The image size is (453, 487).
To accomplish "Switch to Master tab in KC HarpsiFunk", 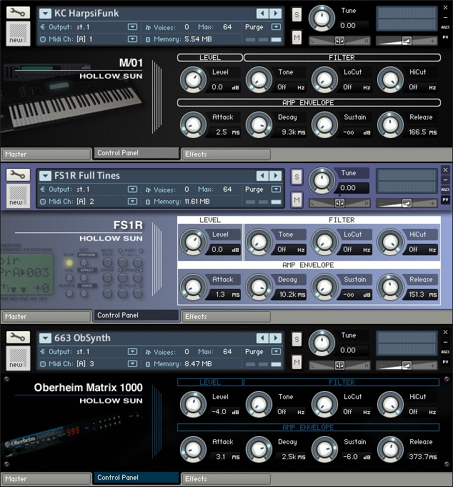I will (46, 154).
